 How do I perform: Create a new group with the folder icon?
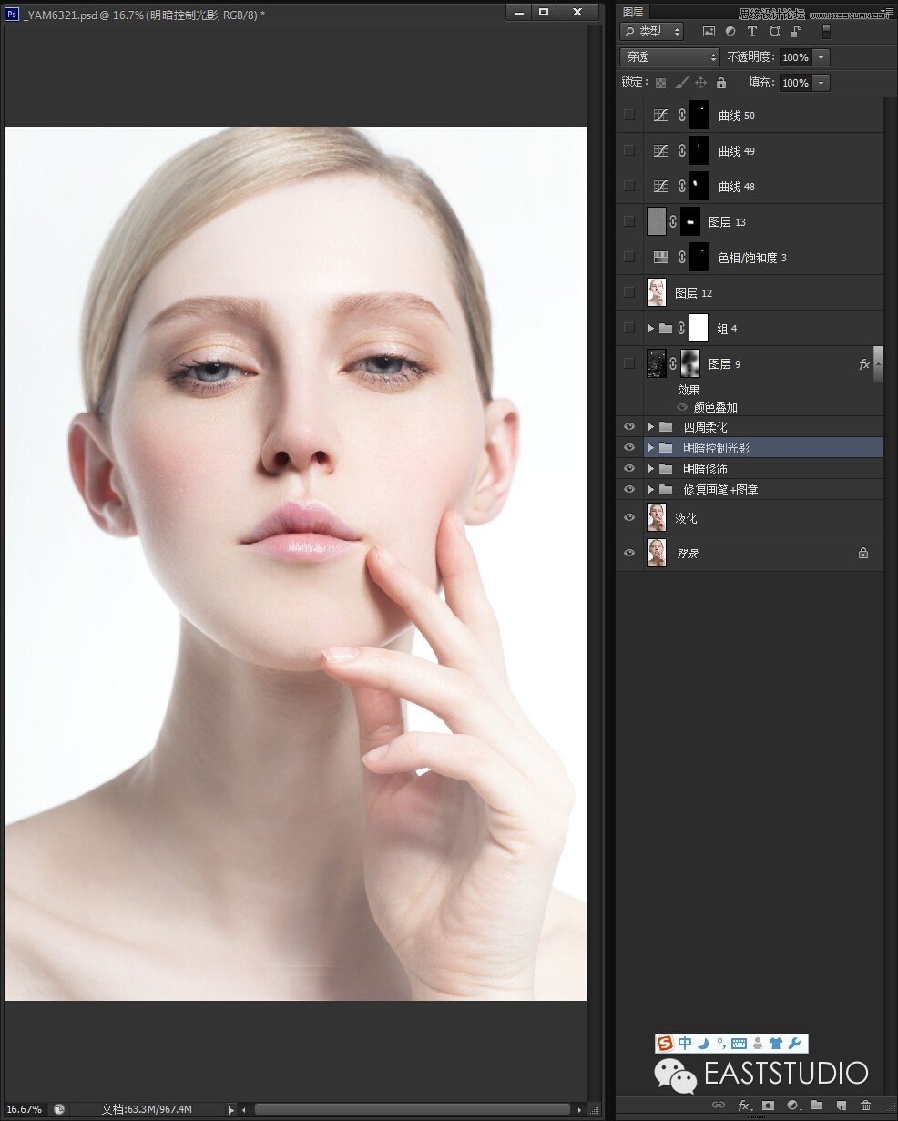(x=817, y=1105)
